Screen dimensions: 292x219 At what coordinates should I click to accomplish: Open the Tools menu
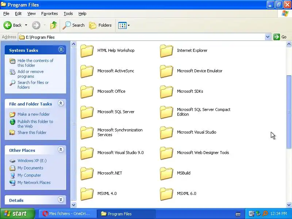tap(68, 14)
